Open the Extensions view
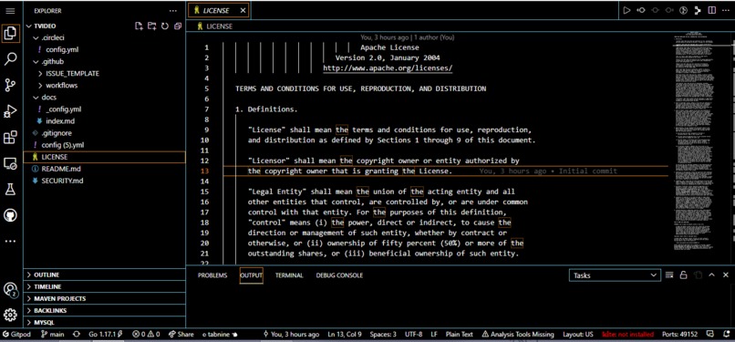The image size is (735, 342). [10, 138]
